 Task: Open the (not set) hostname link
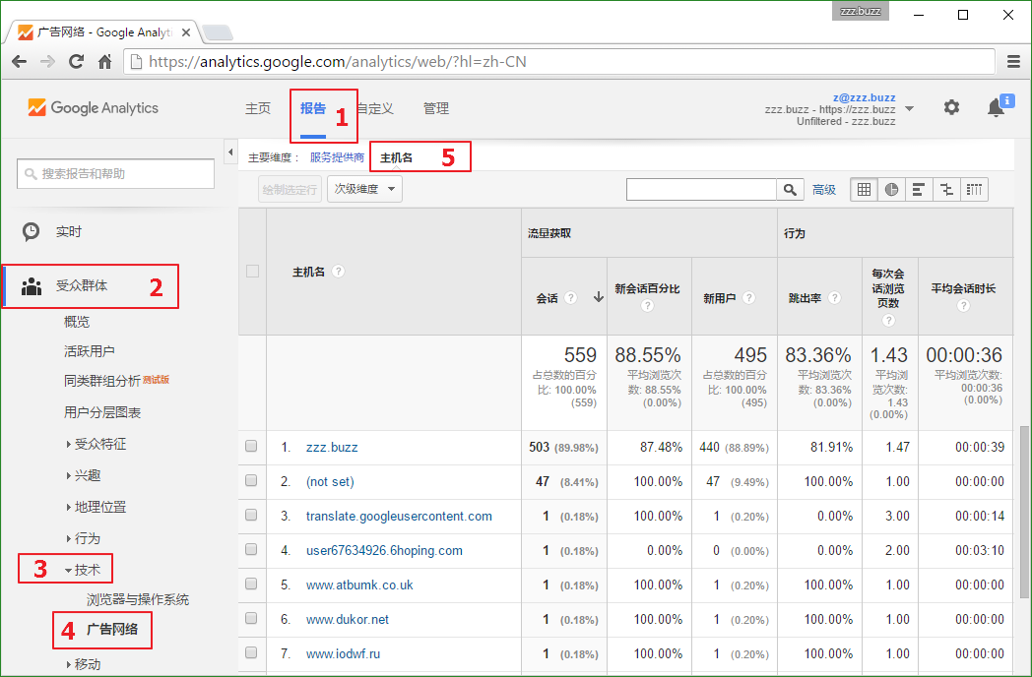[330, 481]
